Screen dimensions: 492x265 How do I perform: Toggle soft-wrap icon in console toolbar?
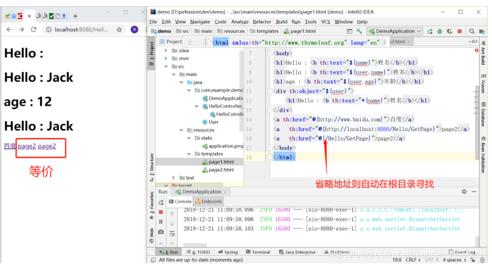click(172, 234)
